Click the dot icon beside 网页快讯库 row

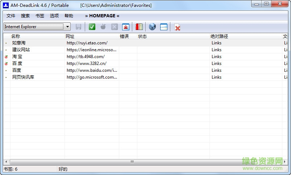pyautogui.click(x=6, y=77)
